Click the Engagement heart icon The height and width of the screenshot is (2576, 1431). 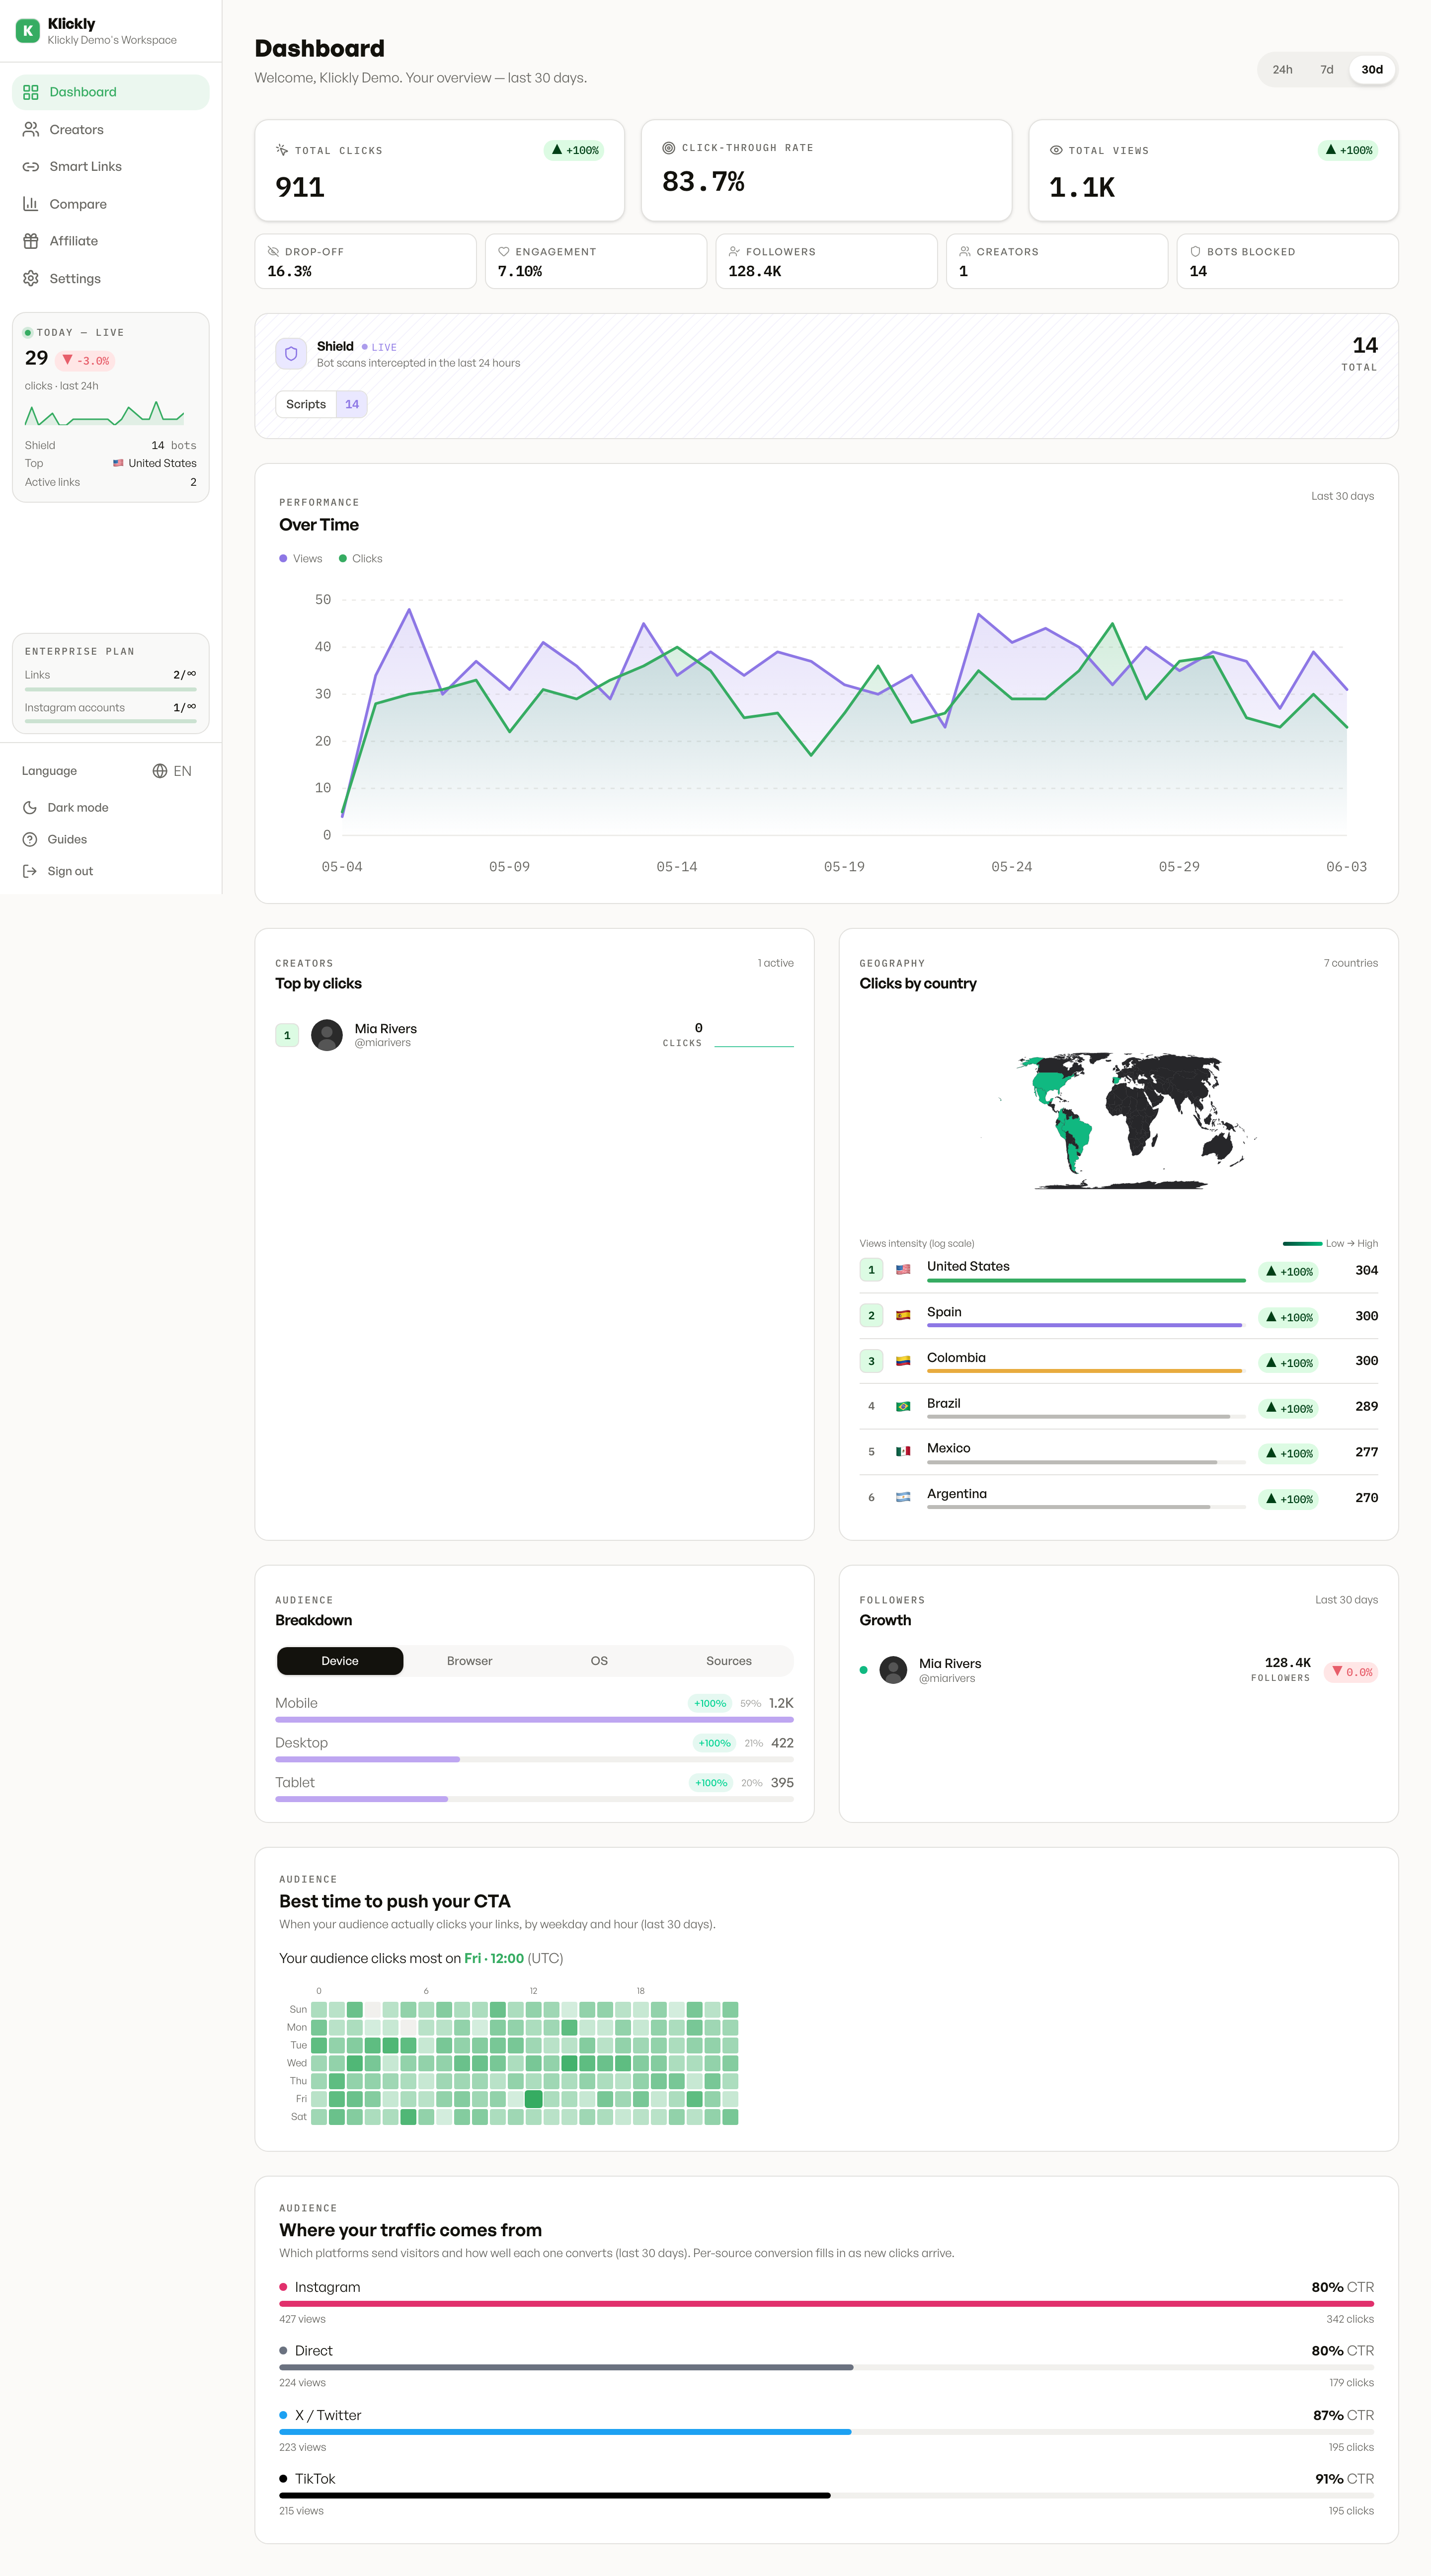[x=504, y=252]
